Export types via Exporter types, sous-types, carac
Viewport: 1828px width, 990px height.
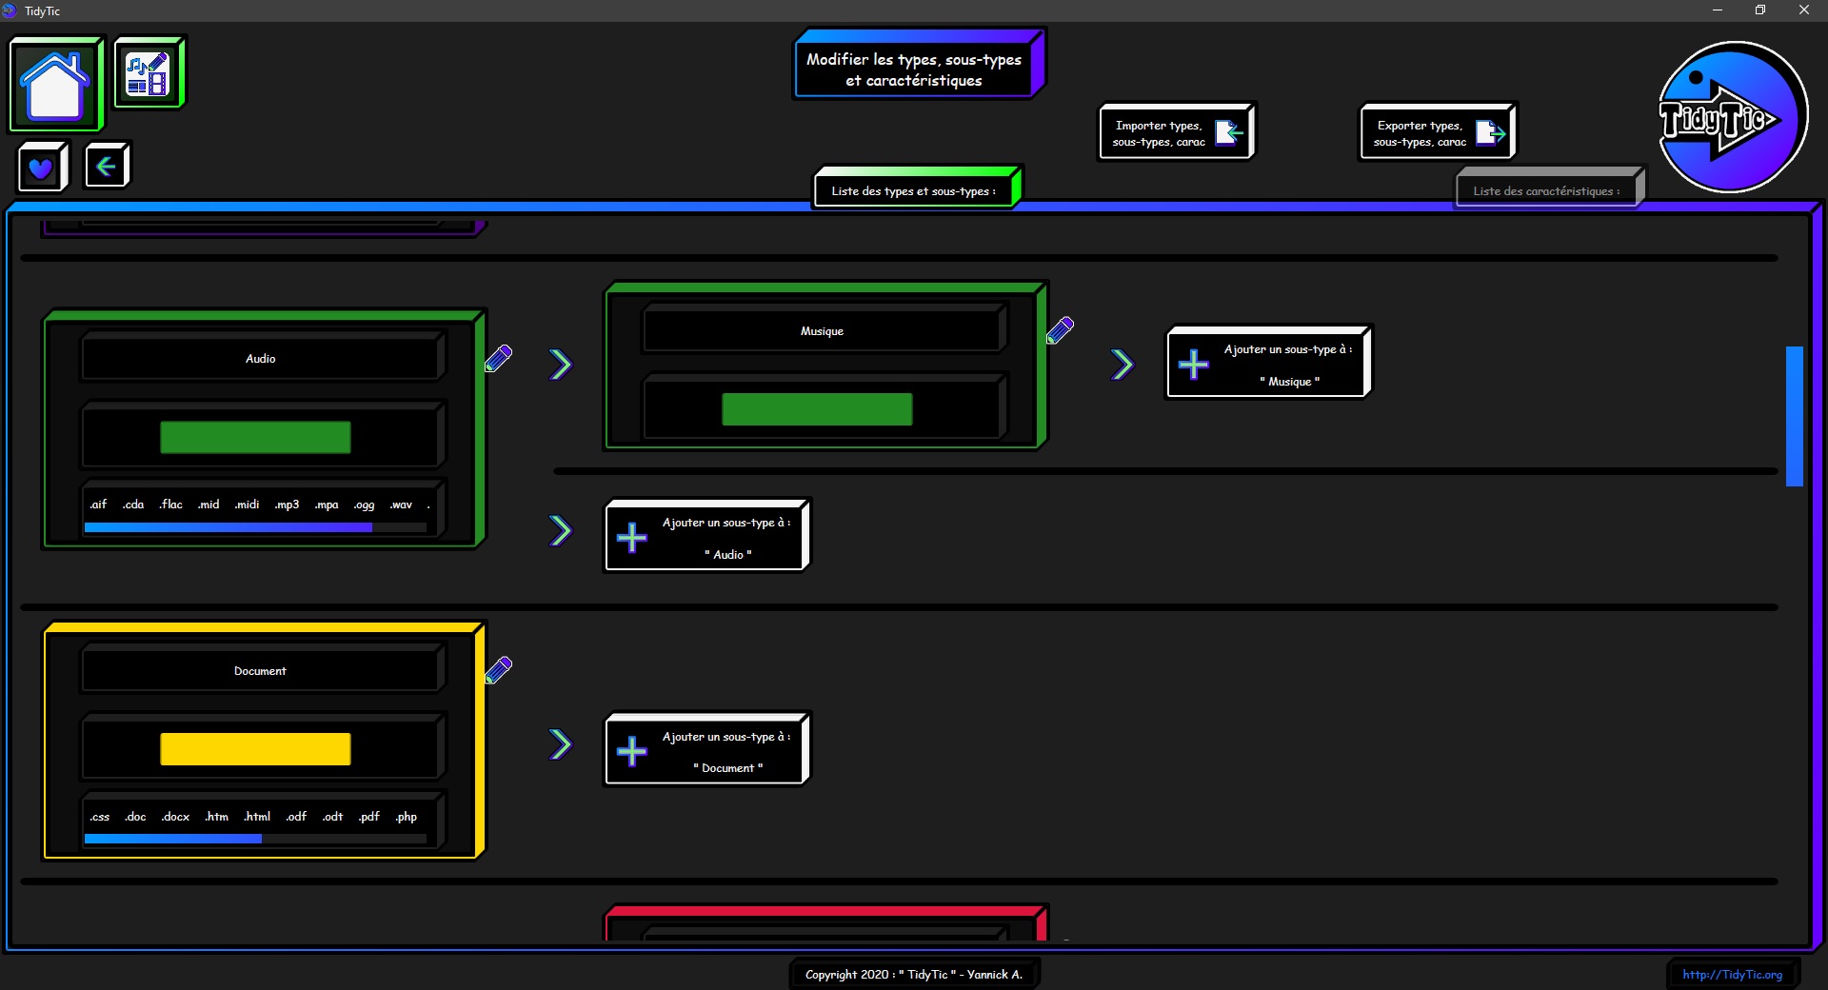[x=1438, y=132]
